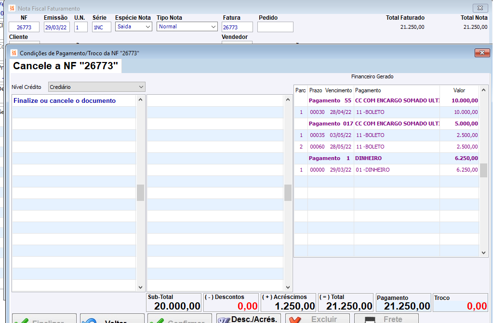Click down arrow of left list scrollbar
The height and width of the screenshot is (323, 493).
[x=141, y=287]
